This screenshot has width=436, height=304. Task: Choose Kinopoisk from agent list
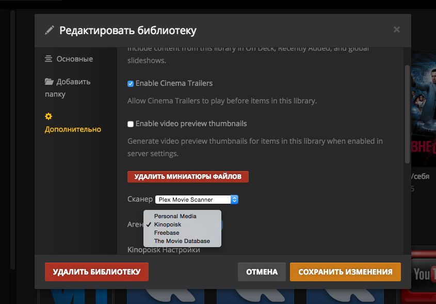182,224
